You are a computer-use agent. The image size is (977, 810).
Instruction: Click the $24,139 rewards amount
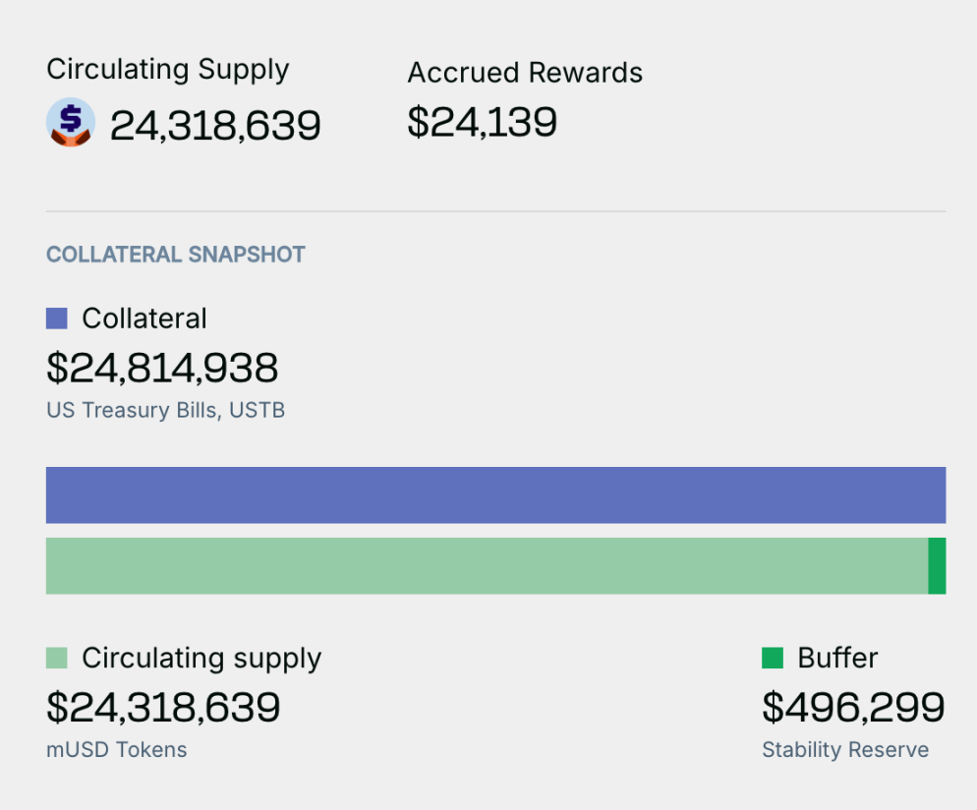coord(483,122)
